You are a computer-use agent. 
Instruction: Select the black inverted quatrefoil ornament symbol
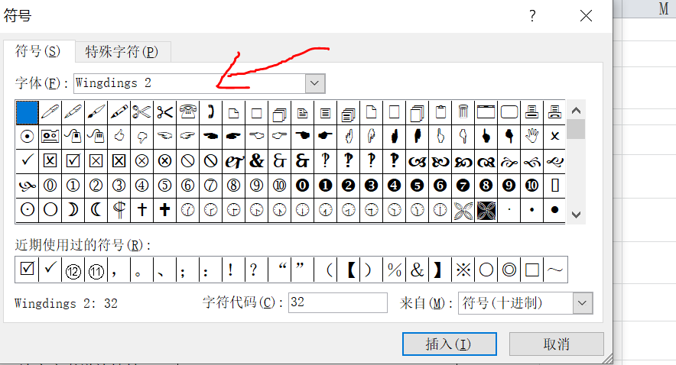click(486, 210)
